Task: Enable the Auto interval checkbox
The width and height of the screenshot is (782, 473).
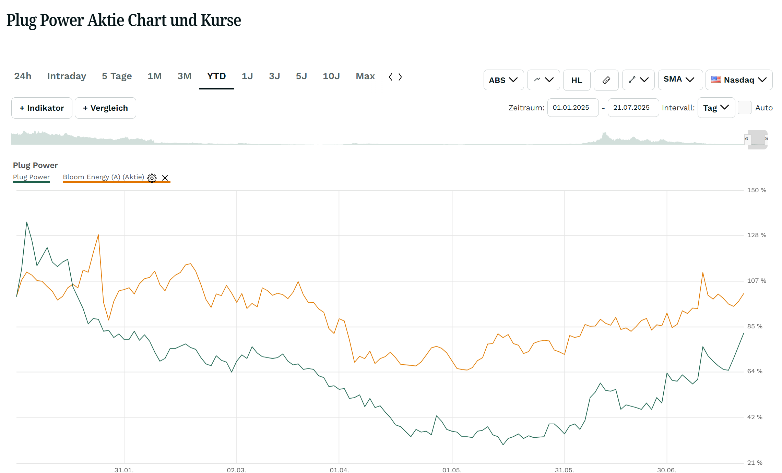Action: [745, 108]
